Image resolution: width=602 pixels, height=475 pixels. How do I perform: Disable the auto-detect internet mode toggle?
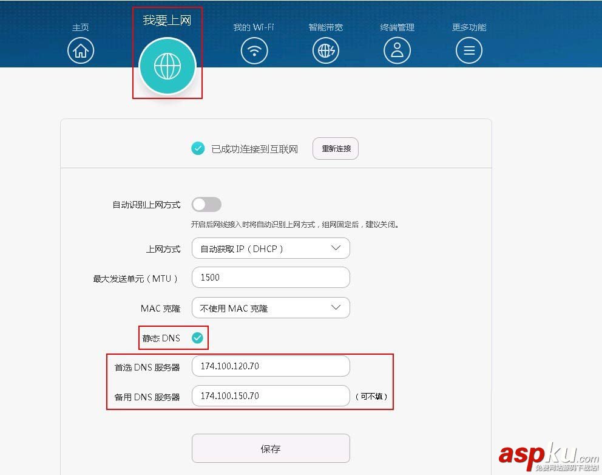[206, 205]
